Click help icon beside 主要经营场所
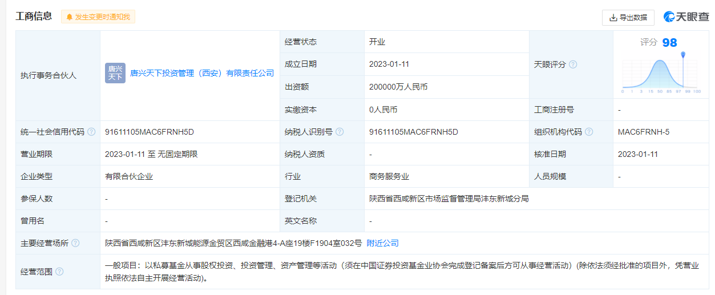 click(75, 243)
